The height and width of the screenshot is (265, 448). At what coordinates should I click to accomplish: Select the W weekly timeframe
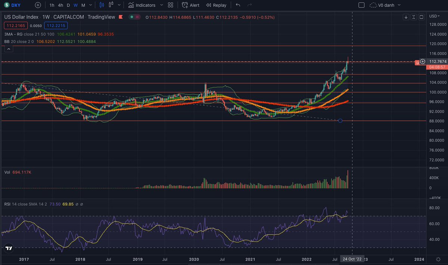[x=76, y=5]
